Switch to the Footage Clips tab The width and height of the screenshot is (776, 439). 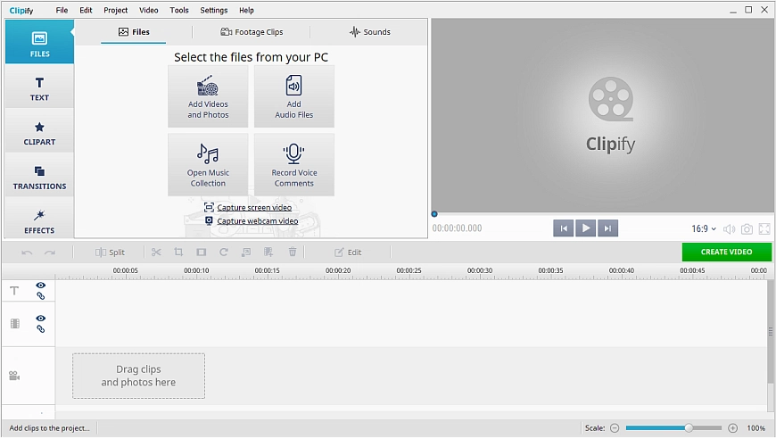pyautogui.click(x=252, y=32)
